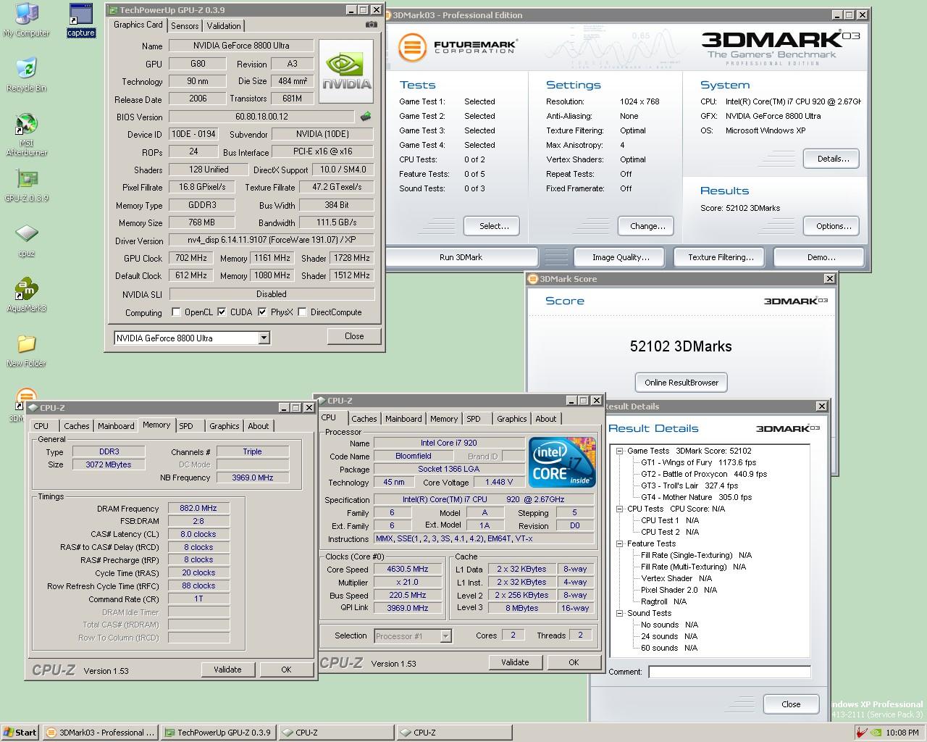Open the GeForce 8800 Ultra card dropdown
927x742 pixels.
point(264,338)
